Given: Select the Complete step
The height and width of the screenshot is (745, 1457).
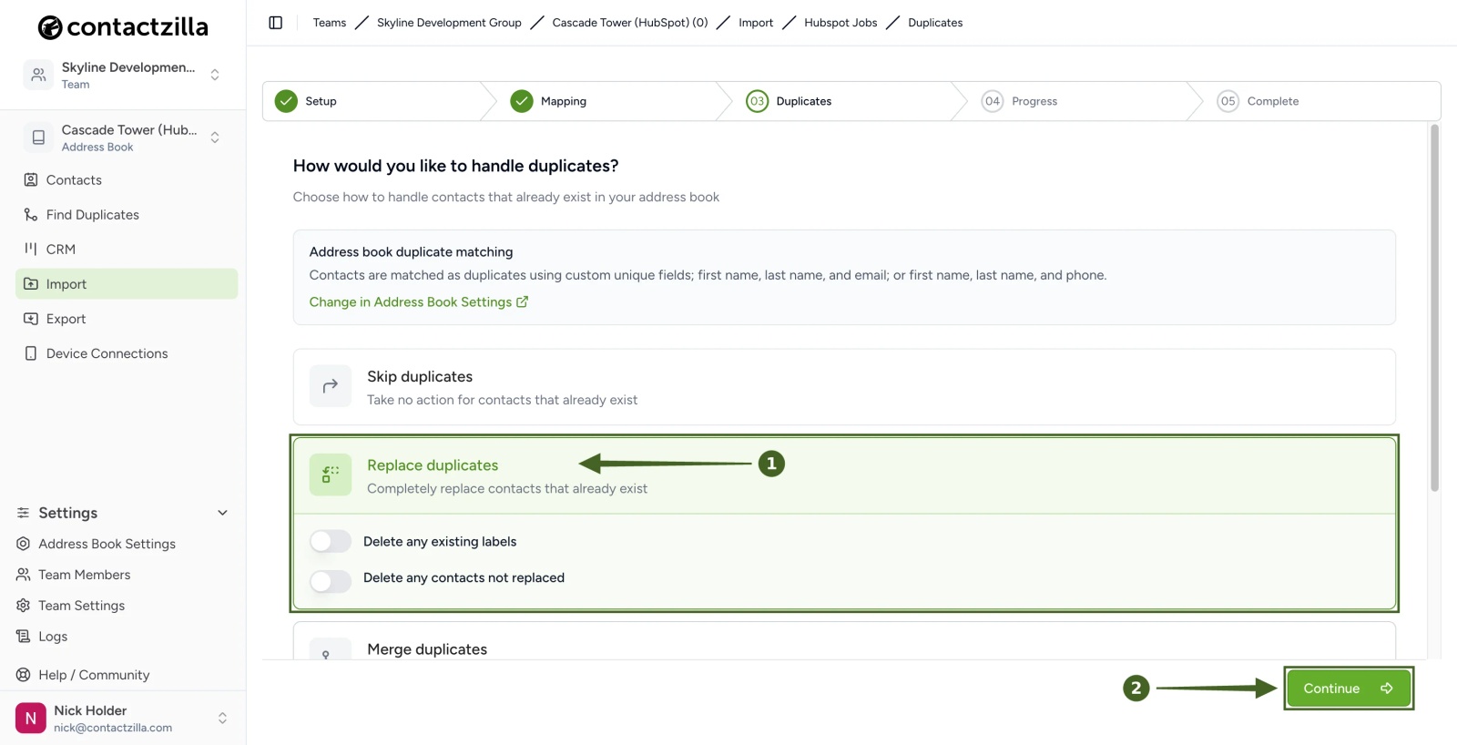Looking at the screenshot, I should click(x=1258, y=101).
